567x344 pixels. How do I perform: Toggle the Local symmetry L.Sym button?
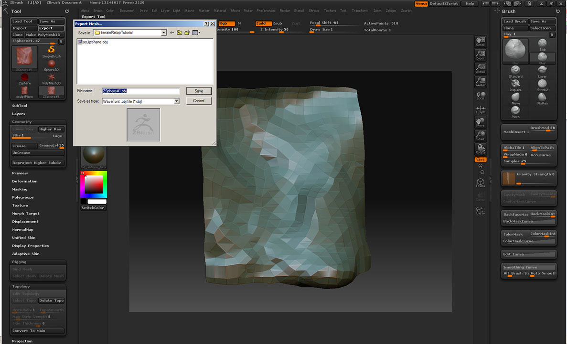(x=481, y=109)
